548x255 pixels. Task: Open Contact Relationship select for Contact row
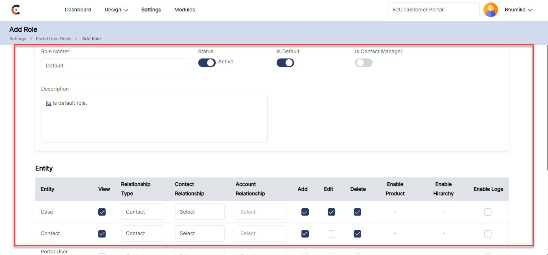pos(199,233)
